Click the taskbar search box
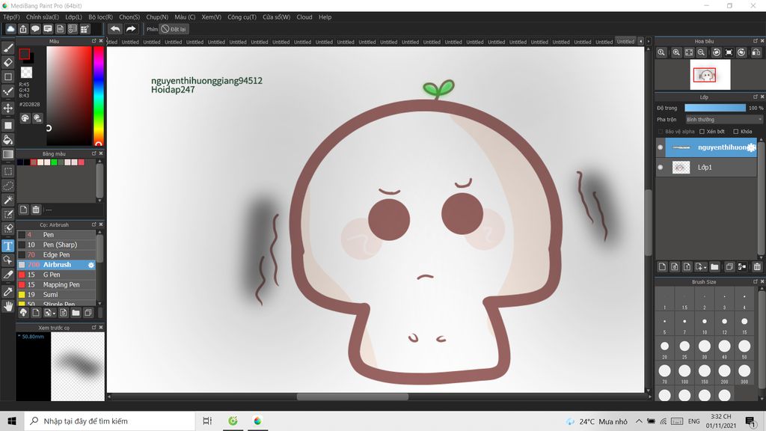 (x=109, y=421)
